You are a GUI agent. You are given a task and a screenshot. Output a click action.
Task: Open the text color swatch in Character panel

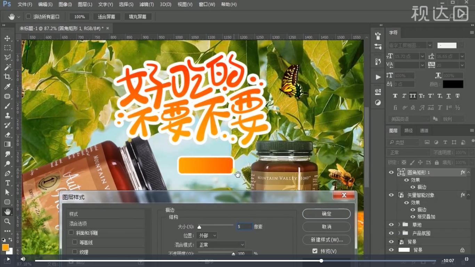click(454, 84)
